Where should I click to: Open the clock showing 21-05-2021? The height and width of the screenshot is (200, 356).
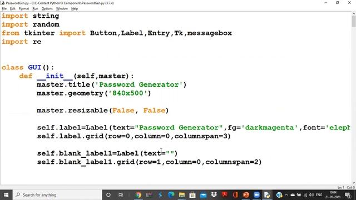click(333, 195)
